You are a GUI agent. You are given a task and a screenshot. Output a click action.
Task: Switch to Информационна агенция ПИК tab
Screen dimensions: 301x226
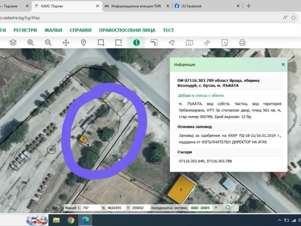click(136, 6)
